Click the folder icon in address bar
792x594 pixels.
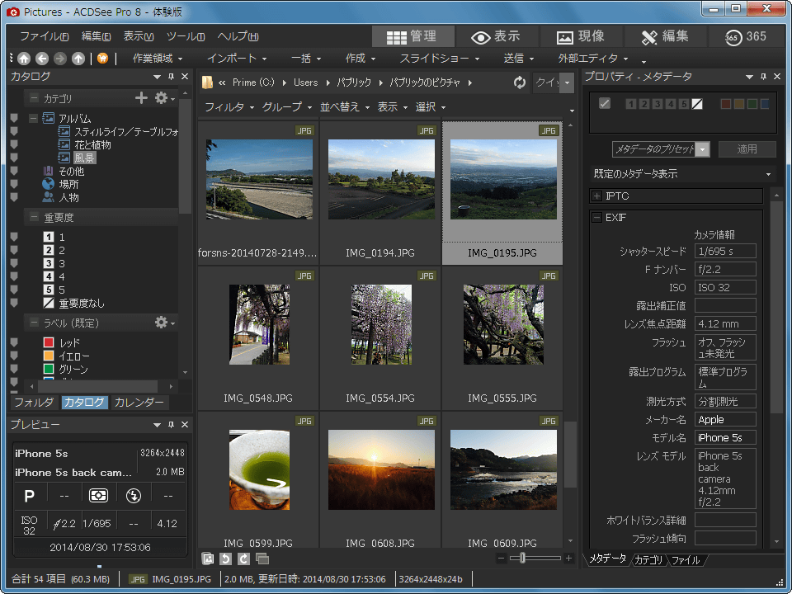tap(207, 82)
